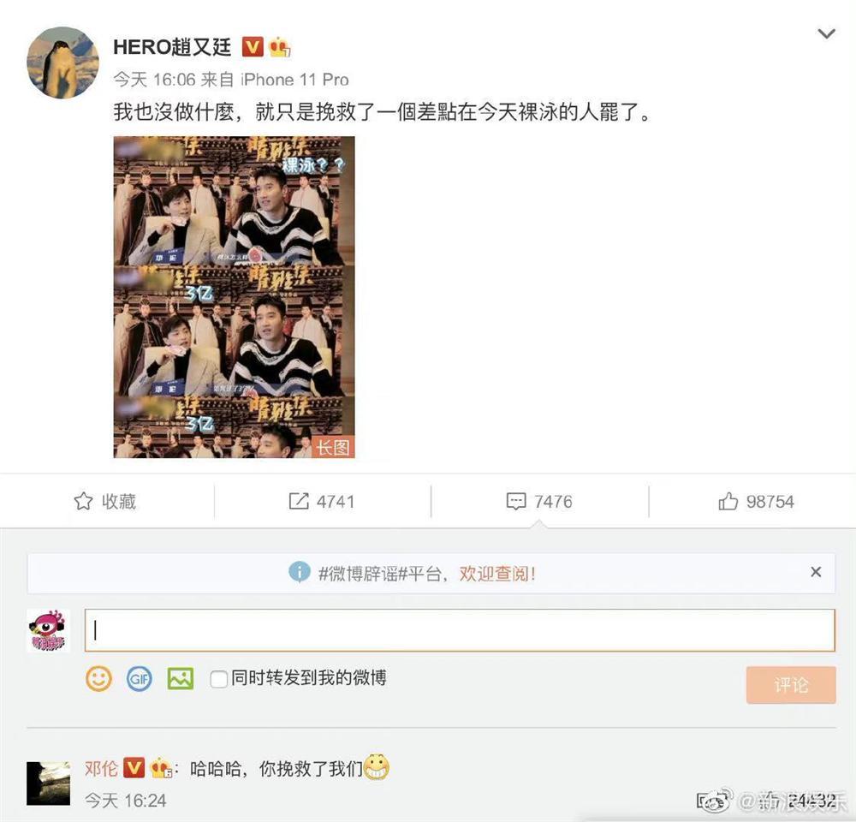Open the long image thumbnail 长图
The image size is (856, 822).
pyautogui.click(x=235, y=296)
